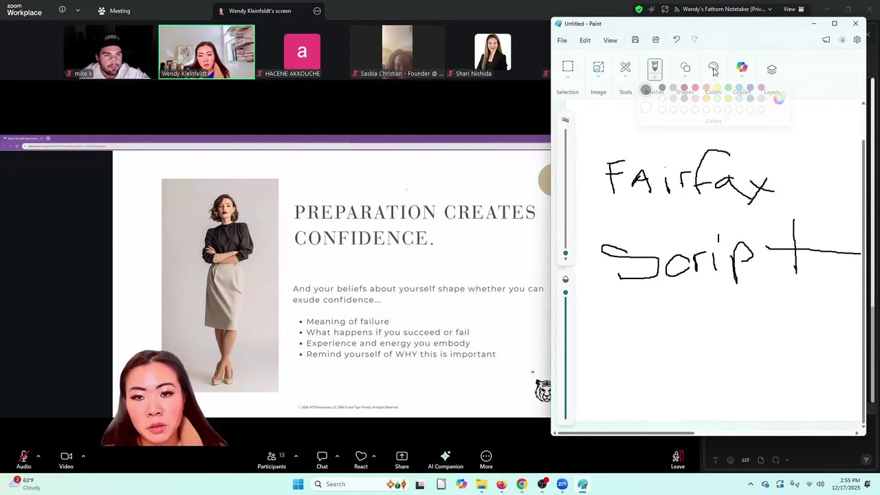The height and width of the screenshot is (495, 880).
Task: Save the Paint drawing
Action: (x=635, y=40)
